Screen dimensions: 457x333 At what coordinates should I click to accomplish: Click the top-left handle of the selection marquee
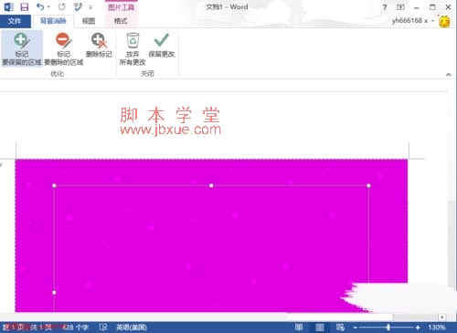coord(54,185)
